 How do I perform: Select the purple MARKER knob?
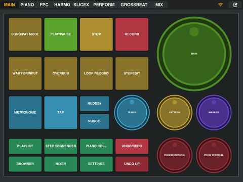(x=214, y=112)
